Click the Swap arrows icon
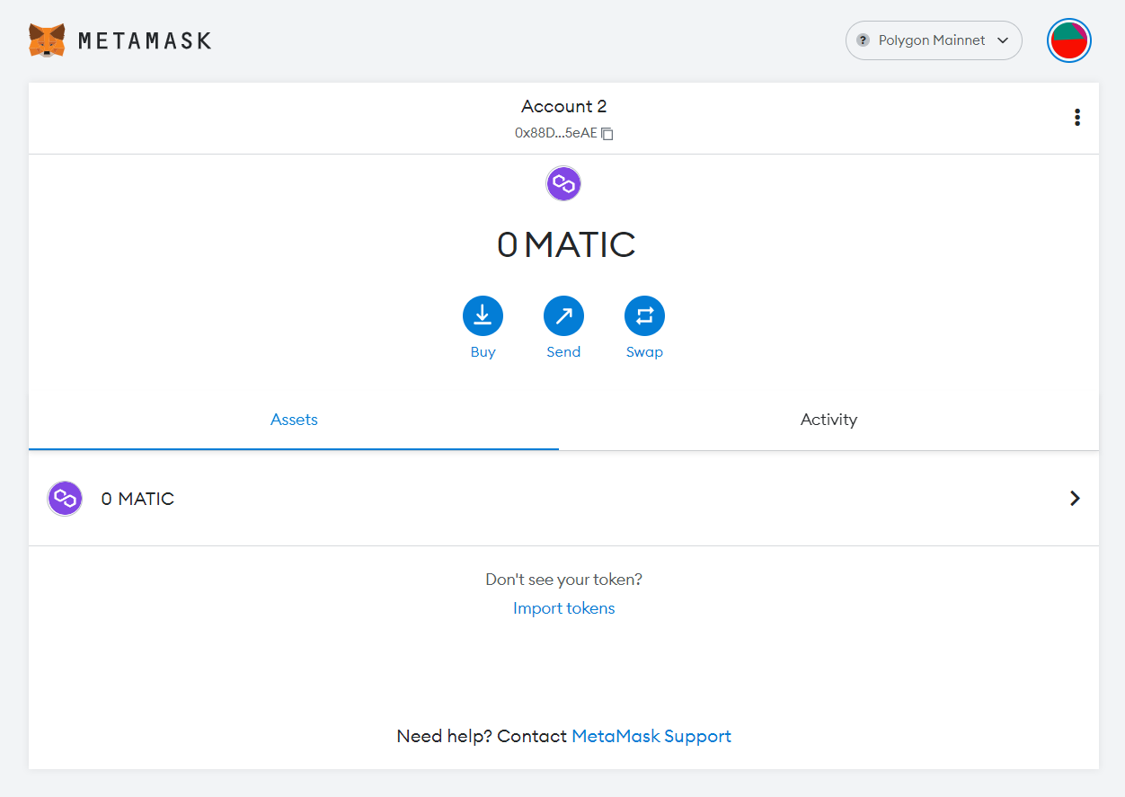 click(x=644, y=316)
